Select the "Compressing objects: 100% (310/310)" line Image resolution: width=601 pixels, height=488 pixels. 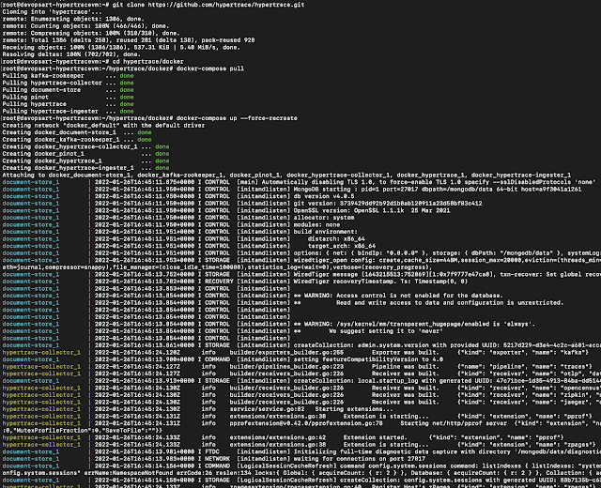coord(91,33)
